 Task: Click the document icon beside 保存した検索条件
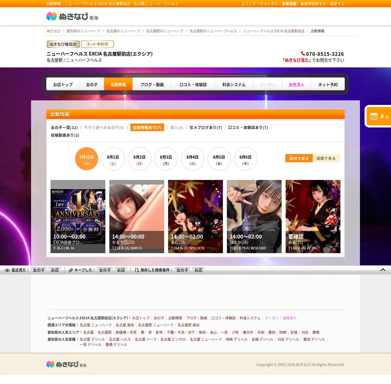coord(137,270)
